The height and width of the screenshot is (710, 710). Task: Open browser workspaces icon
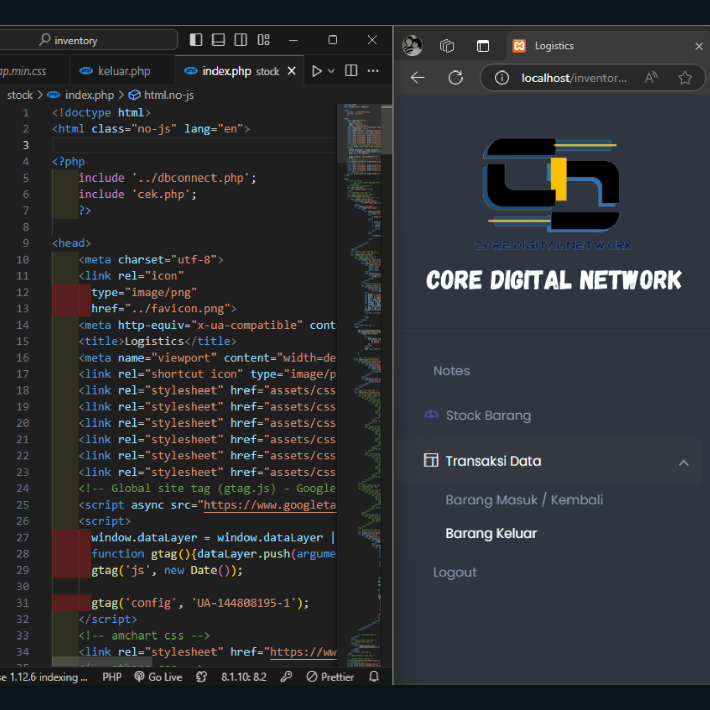tap(447, 46)
